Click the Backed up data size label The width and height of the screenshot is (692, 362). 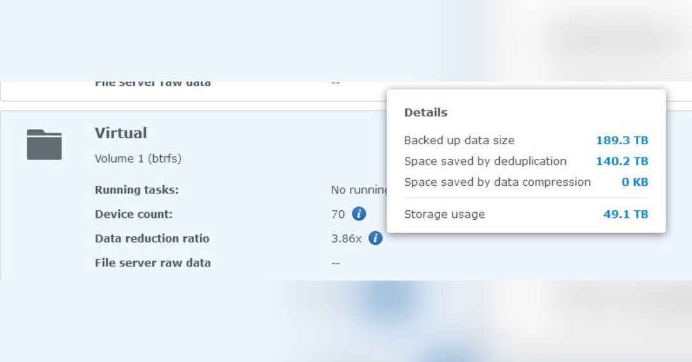pyautogui.click(x=459, y=140)
